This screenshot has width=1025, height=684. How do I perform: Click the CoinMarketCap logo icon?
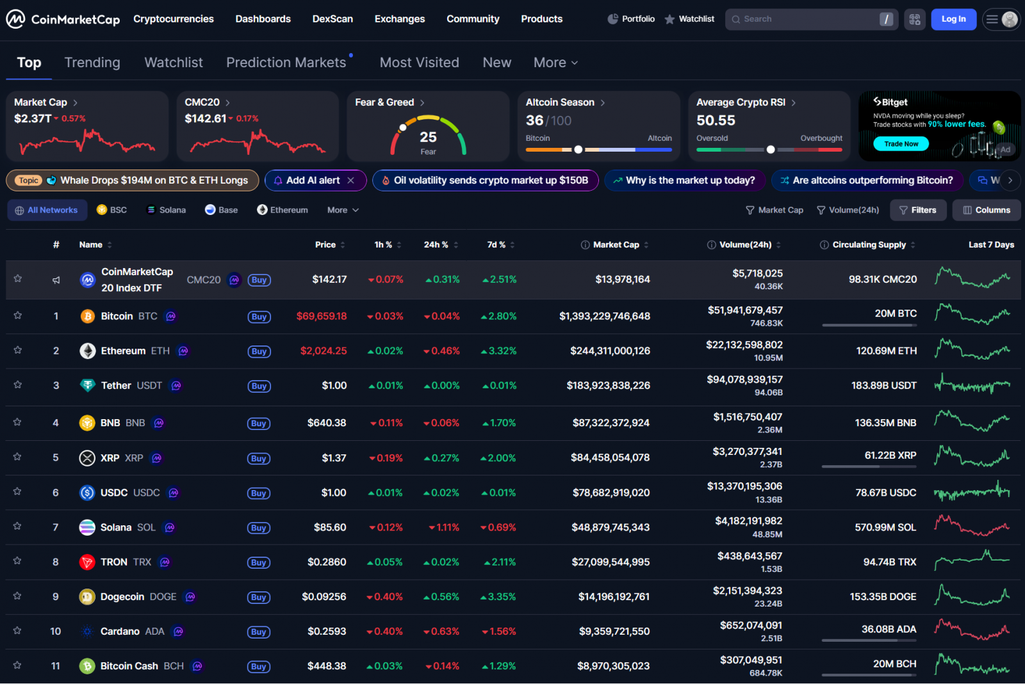pyautogui.click(x=15, y=19)
